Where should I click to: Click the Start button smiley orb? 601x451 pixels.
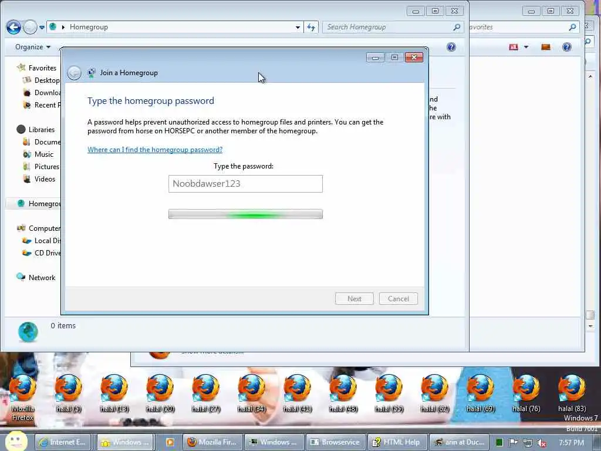coord(16,442)
